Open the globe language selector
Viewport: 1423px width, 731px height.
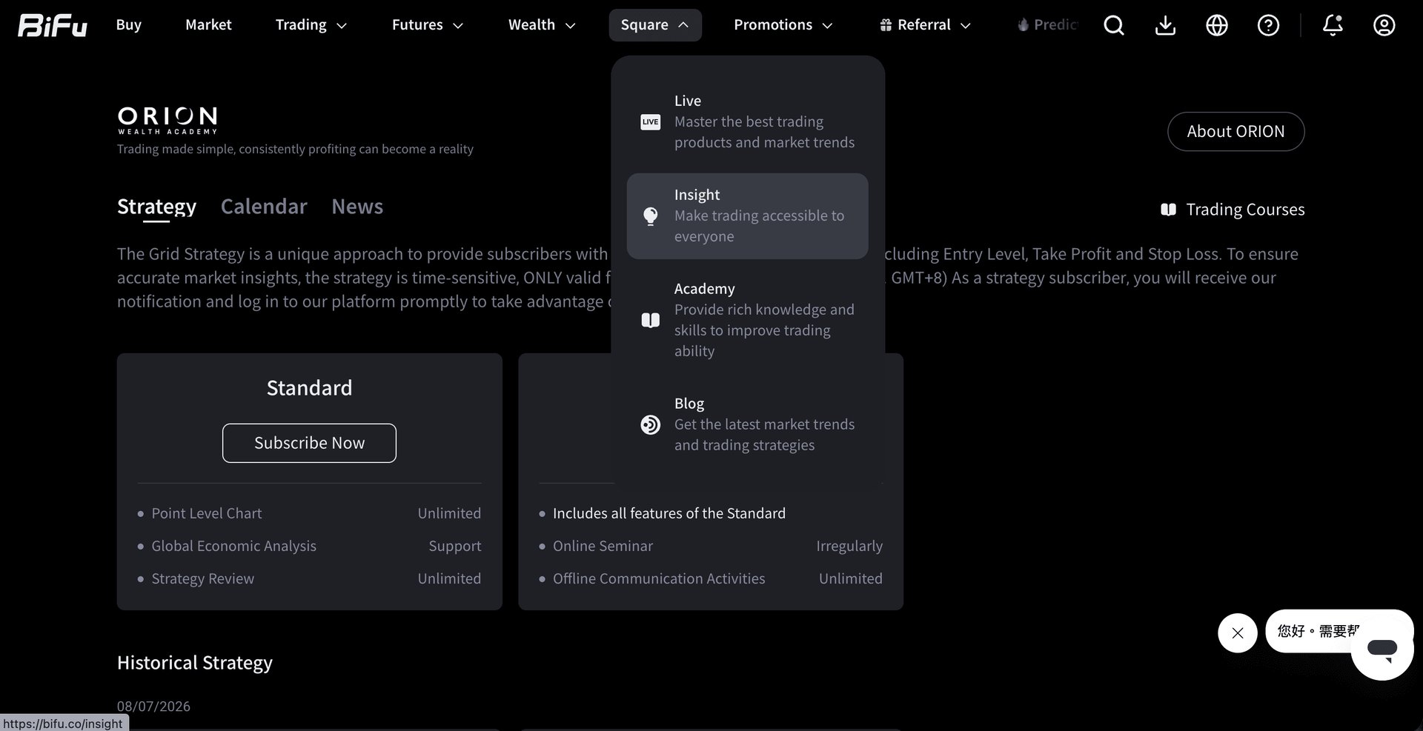pyautogui.click(x=1217, y=25)
